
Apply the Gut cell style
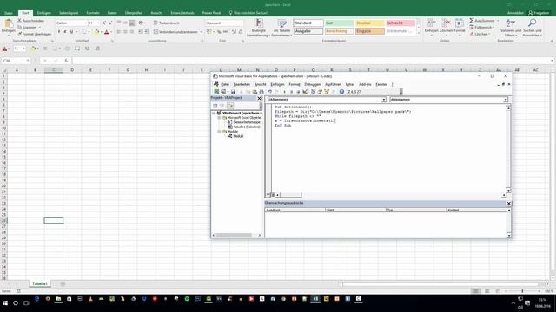[x=339, y=23]
